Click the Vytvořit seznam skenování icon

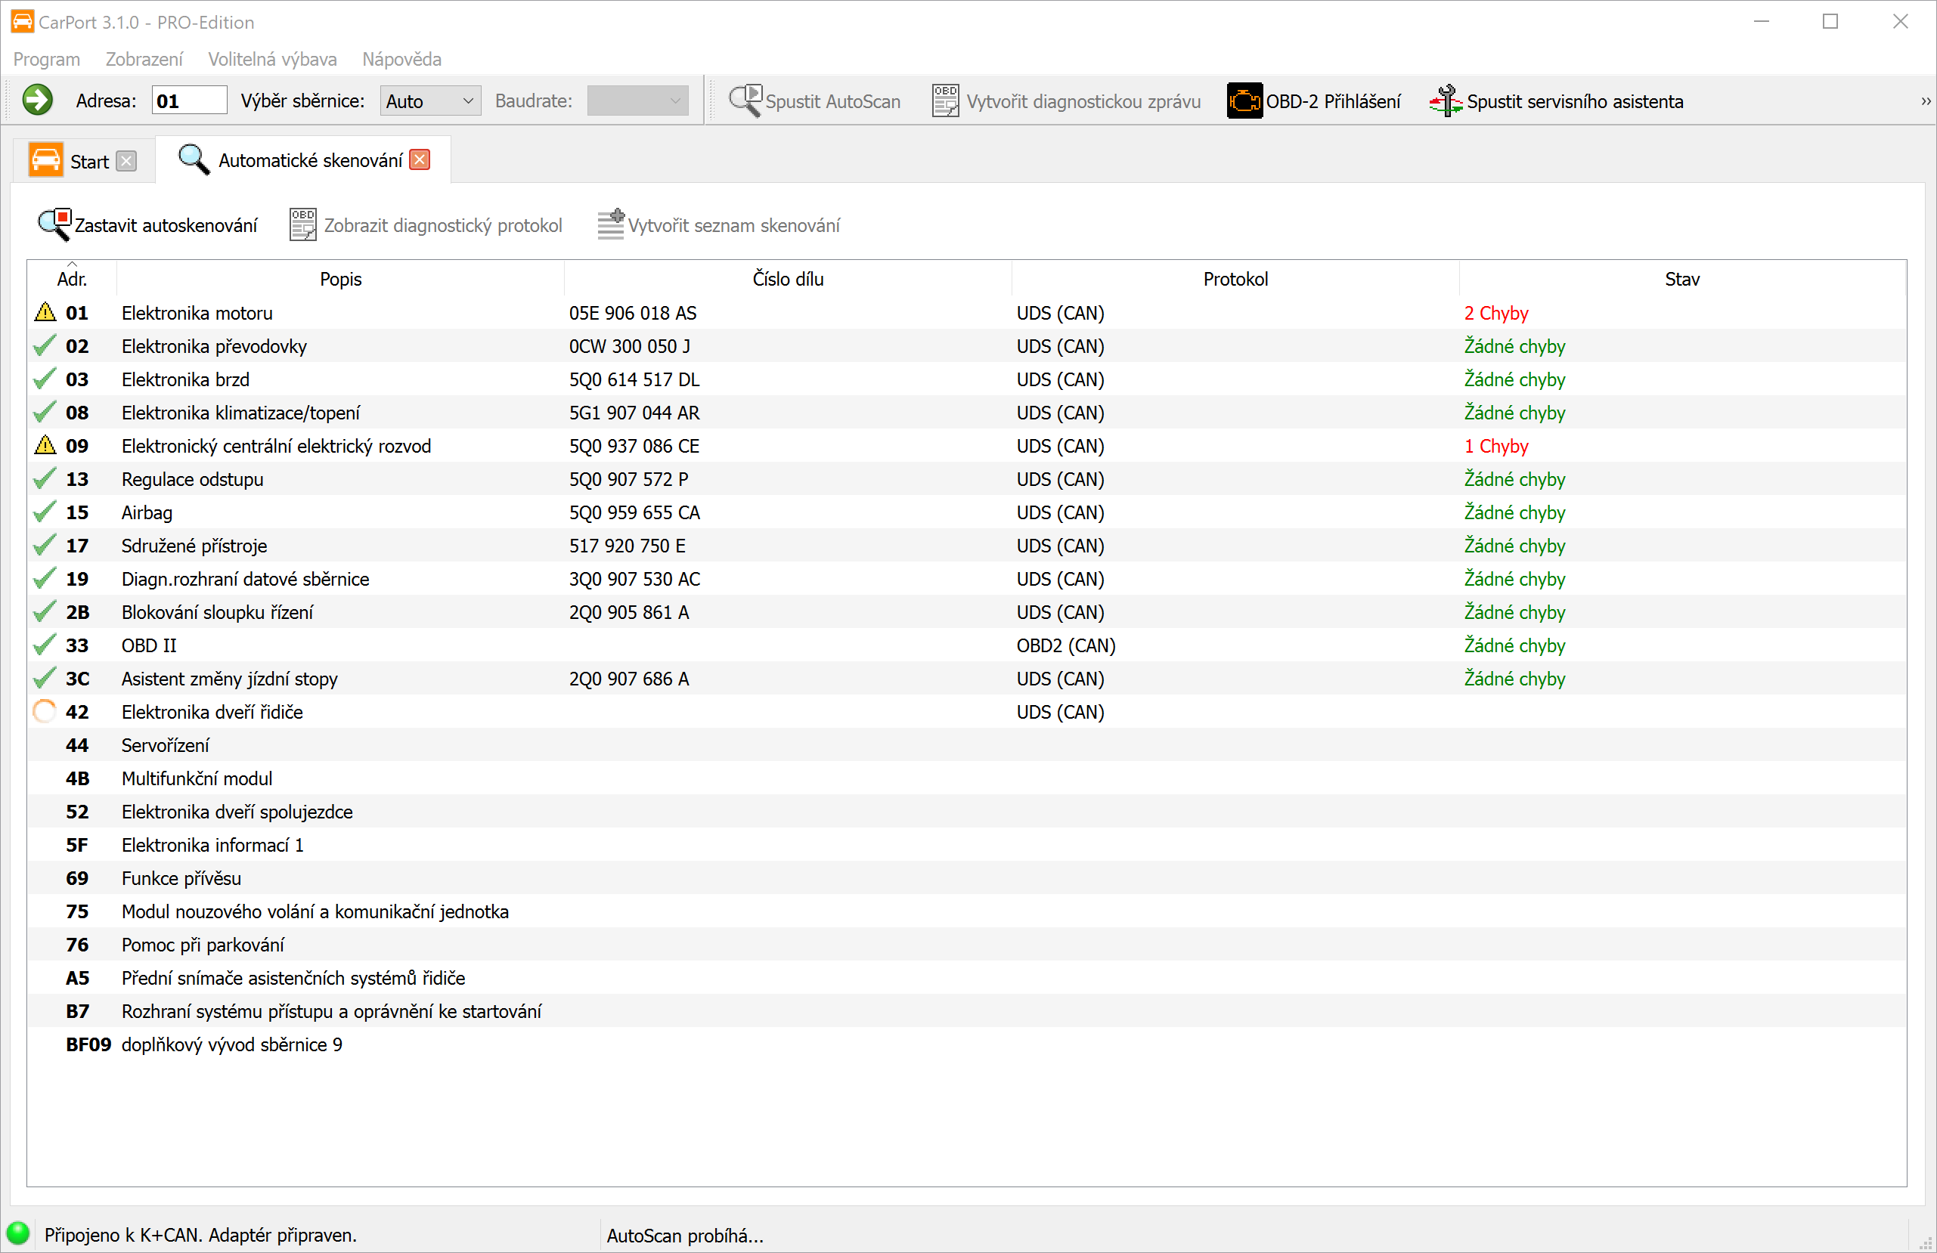coord(610,224)
